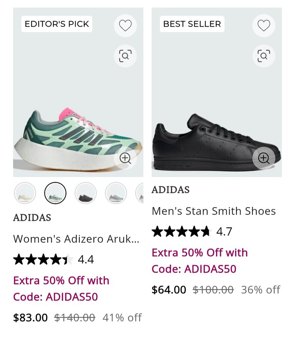Image resolution: width=295 pixels, height=337 pixels.
Task: Click the ADIDAS brand above Stan Smith
Action: click(171, 190)
